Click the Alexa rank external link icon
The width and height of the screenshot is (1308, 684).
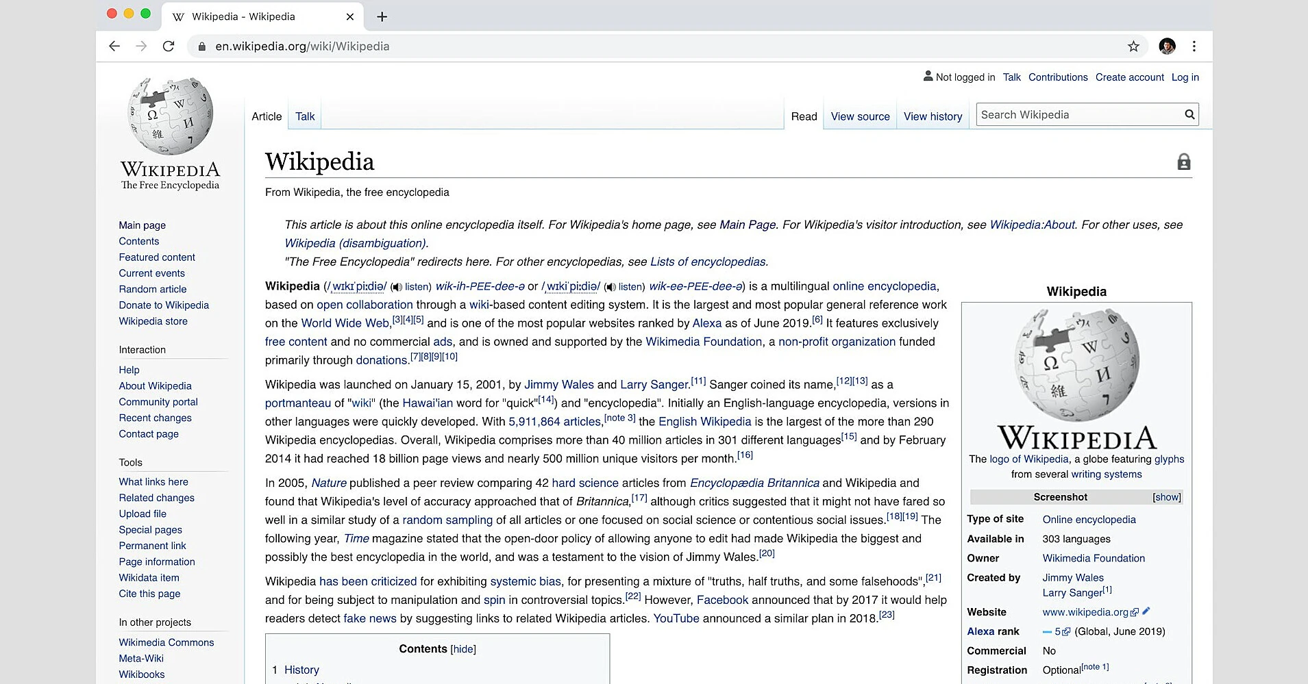[1065, 632]
